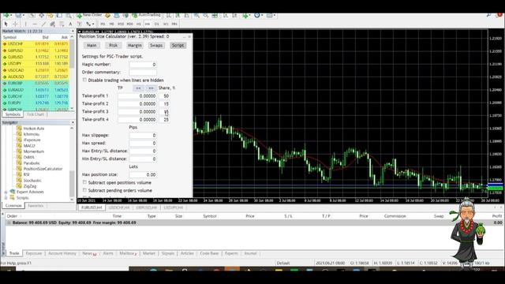This screenshot has width=505, height=284.
Task: Click the >> TP button
Action: 151,88
